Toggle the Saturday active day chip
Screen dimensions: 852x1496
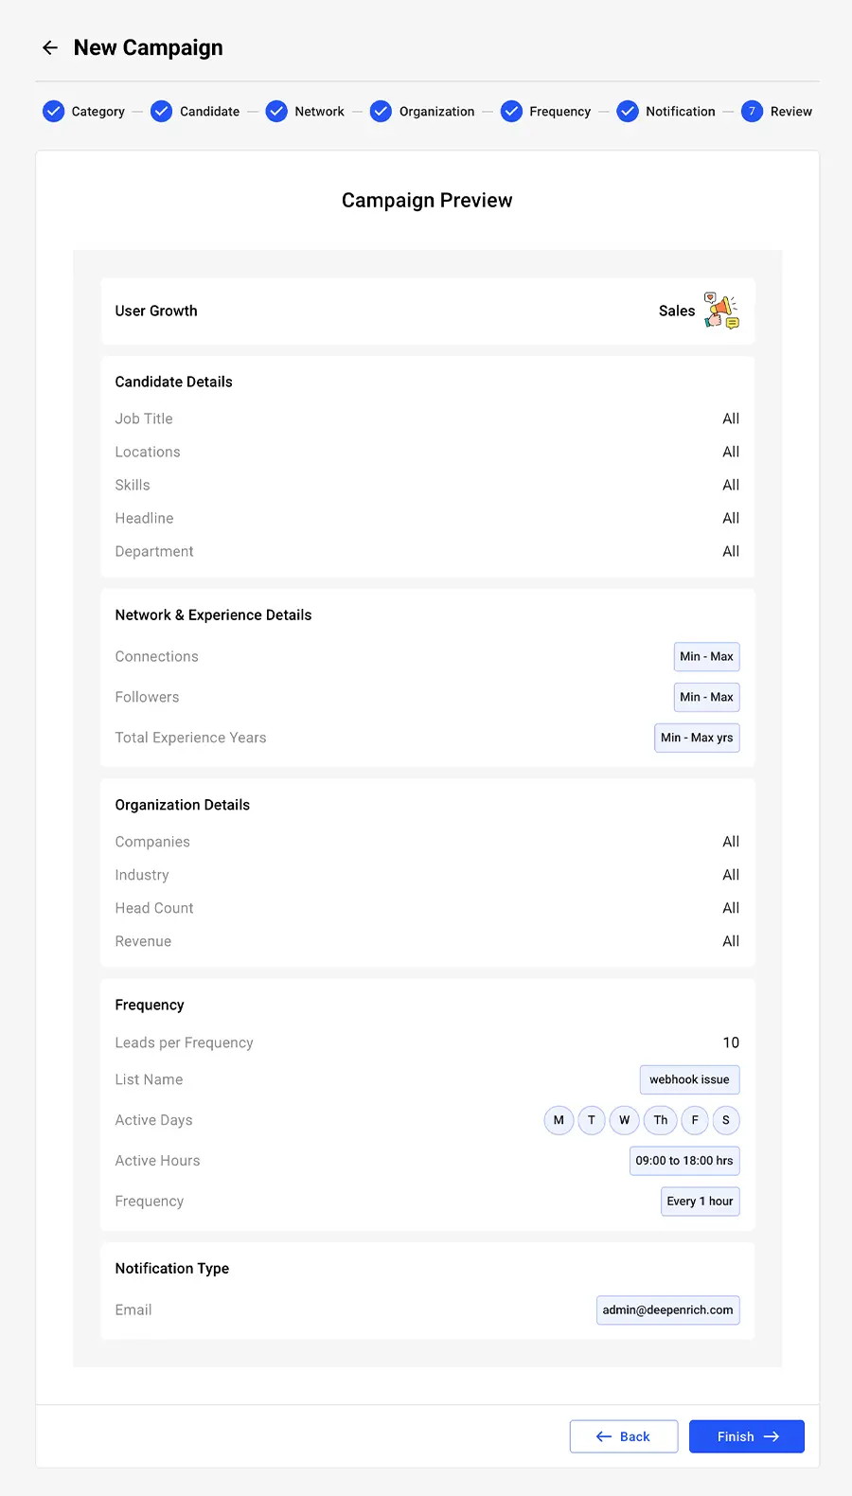(x=726, y=1120)
